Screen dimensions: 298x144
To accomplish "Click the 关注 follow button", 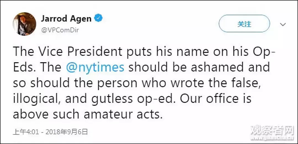I will point(244,24).
